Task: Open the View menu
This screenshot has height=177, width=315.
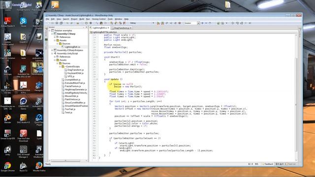Action: [x=59, y=19]
